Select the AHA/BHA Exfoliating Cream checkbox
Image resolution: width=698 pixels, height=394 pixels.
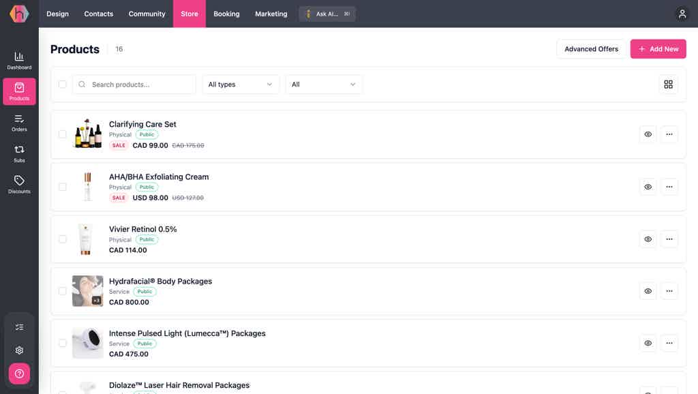(62, 187)
